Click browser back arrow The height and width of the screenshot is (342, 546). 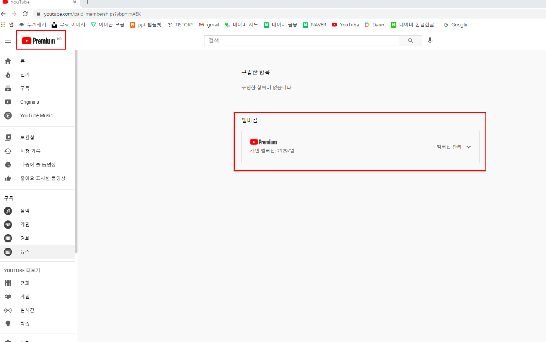coord(3,14)
